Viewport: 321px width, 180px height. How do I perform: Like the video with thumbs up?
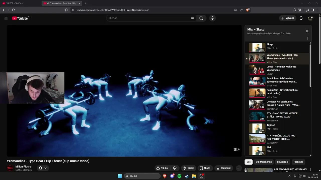click(x=162, y=168)
